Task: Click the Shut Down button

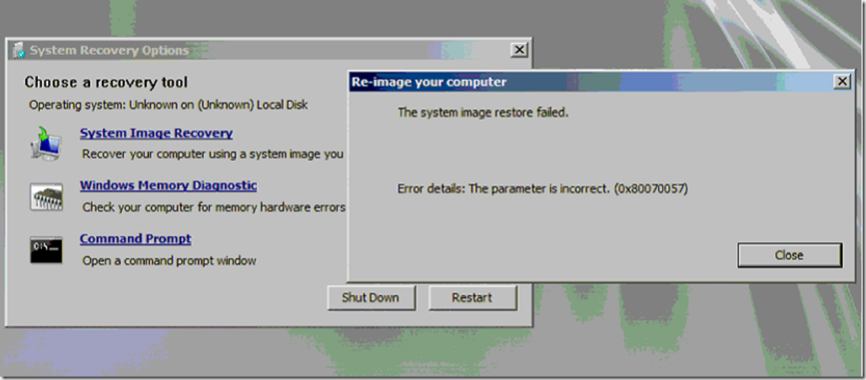Action: point(371,297)
